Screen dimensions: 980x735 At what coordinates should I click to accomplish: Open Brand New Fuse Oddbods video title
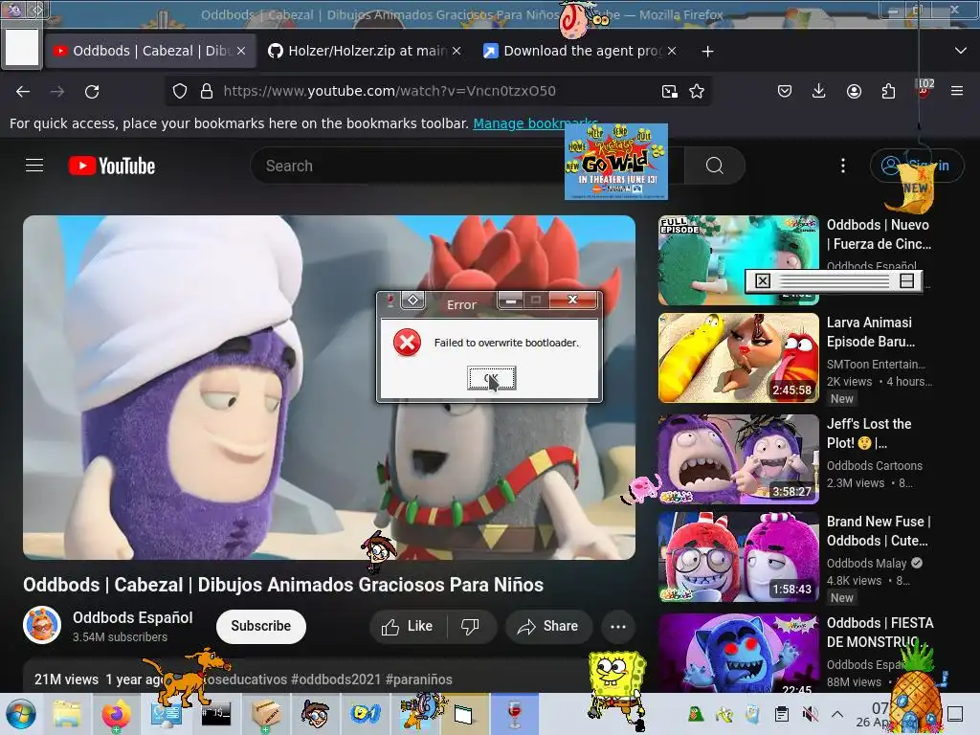pos(879,531)
